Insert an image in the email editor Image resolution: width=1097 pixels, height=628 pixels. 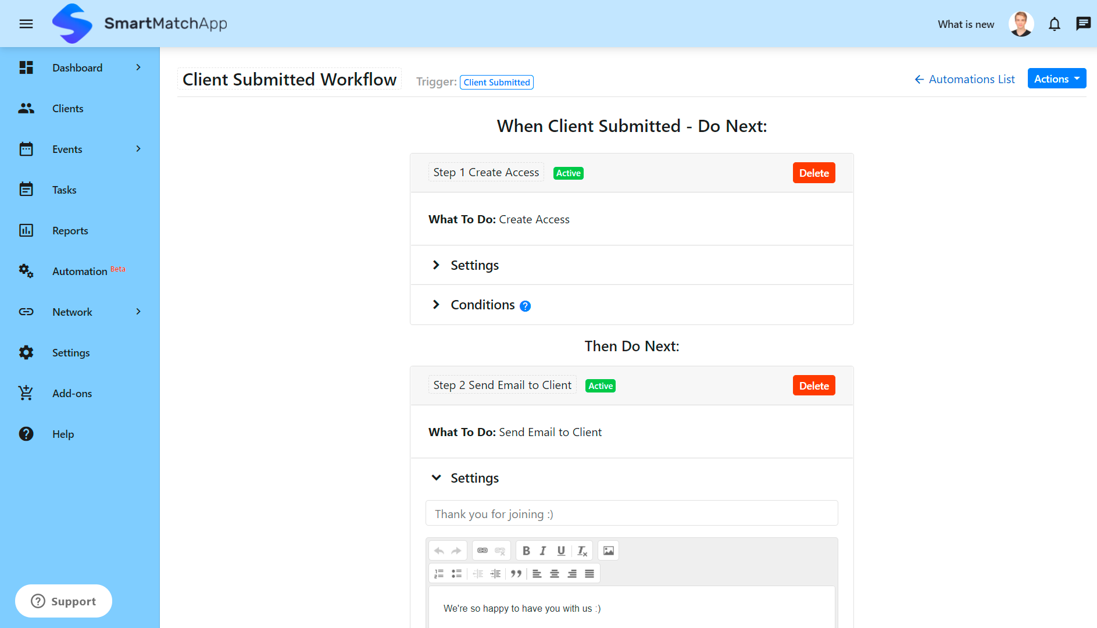tap(608, 551)
